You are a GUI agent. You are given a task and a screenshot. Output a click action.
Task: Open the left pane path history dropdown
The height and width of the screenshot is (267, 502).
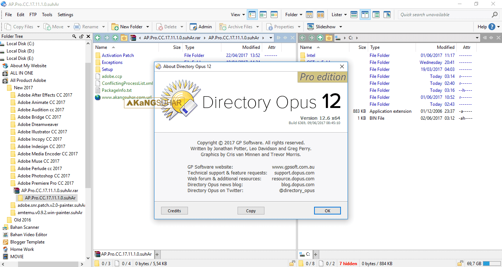(x=271, y=37)
